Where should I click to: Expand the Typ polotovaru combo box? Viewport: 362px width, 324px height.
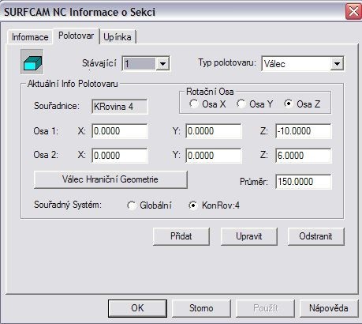[x=337, y=64]
